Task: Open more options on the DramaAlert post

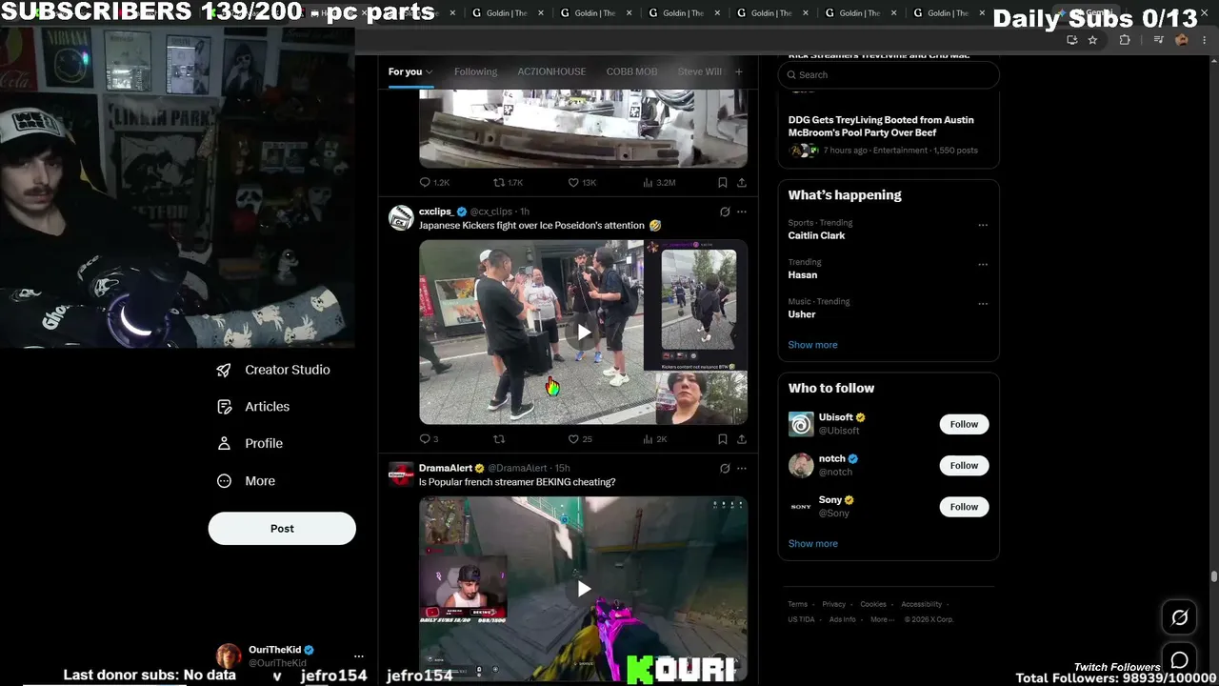Action: pos(742,469)
